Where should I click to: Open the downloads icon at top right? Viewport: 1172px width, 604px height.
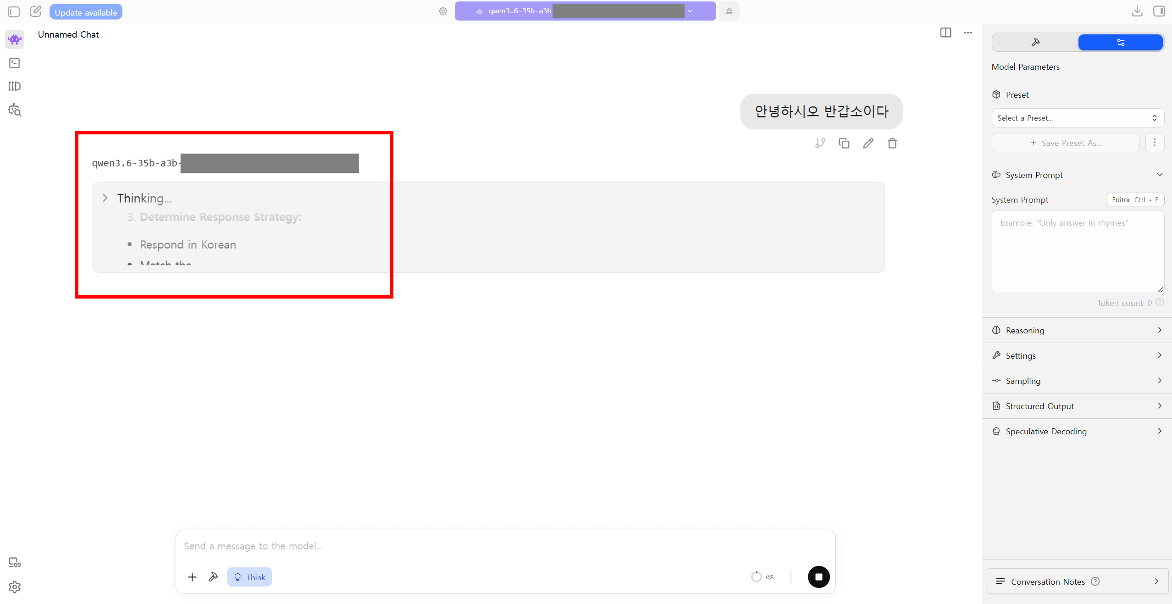click(1137, 11)
